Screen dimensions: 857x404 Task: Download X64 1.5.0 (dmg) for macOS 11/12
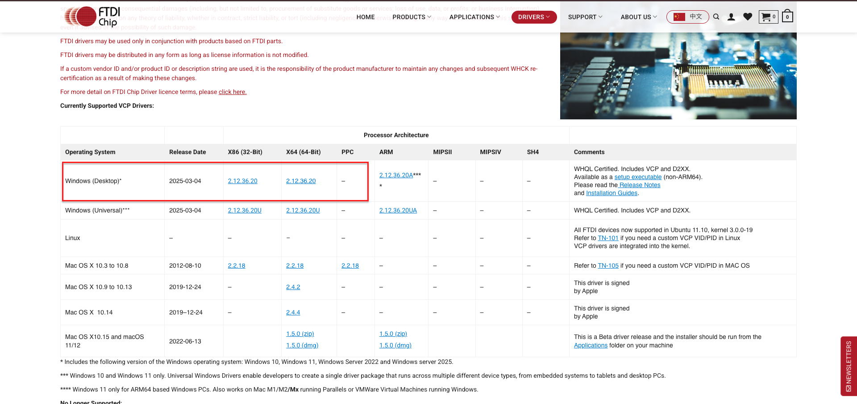click(x=302, y=345)
